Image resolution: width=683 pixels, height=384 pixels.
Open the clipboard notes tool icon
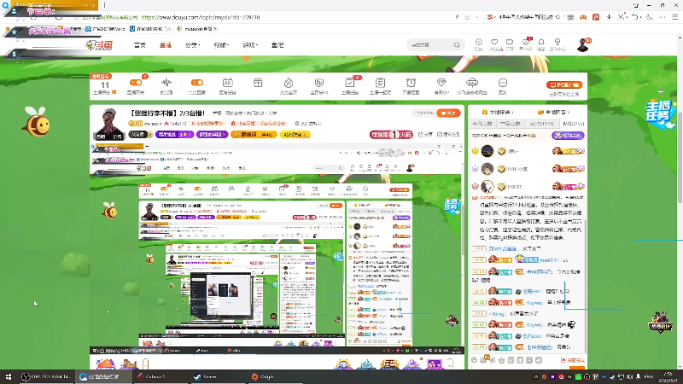pos(380,83)
